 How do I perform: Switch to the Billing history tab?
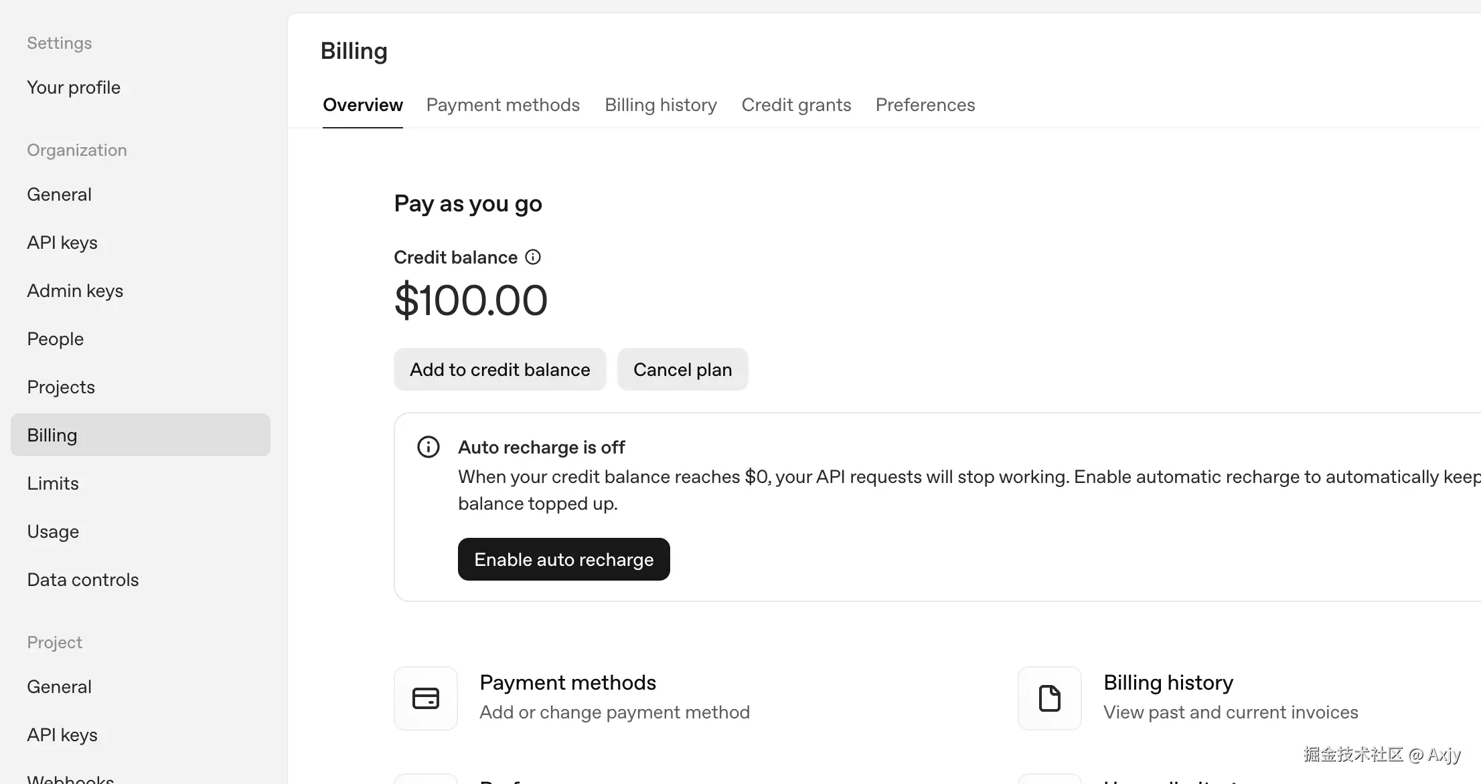tap(661, 105)
